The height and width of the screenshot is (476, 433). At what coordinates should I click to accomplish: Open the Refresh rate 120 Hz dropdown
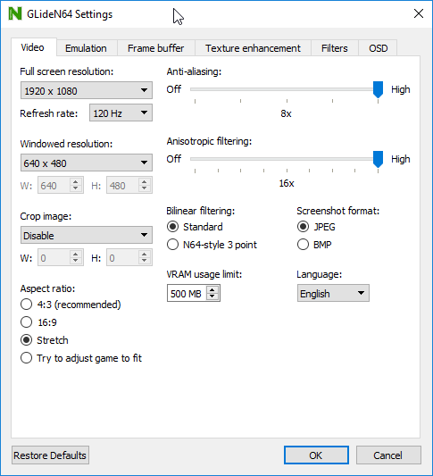[x=121, y=113]
